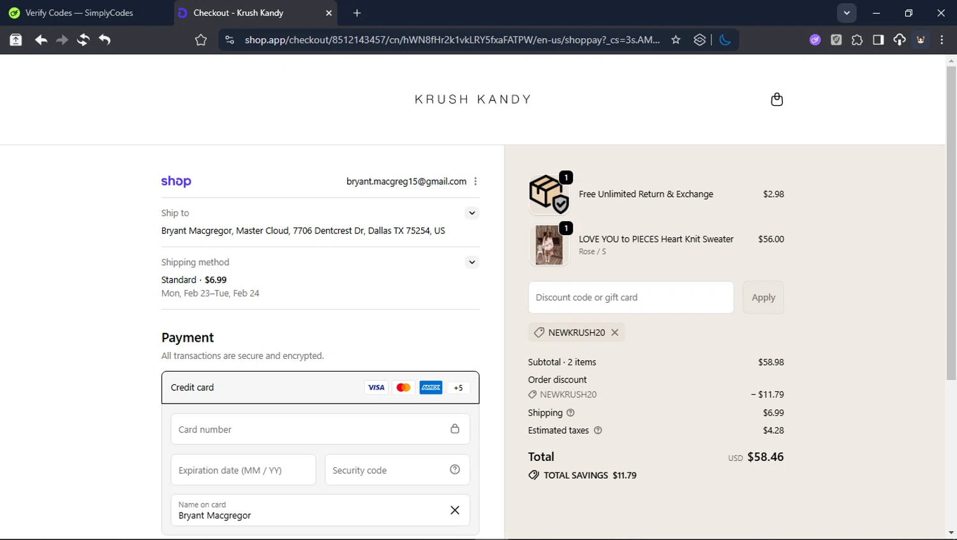Switch to the Verify Codes SimplyCodes tab
957x540 pixels.
[x=86, y=13]
